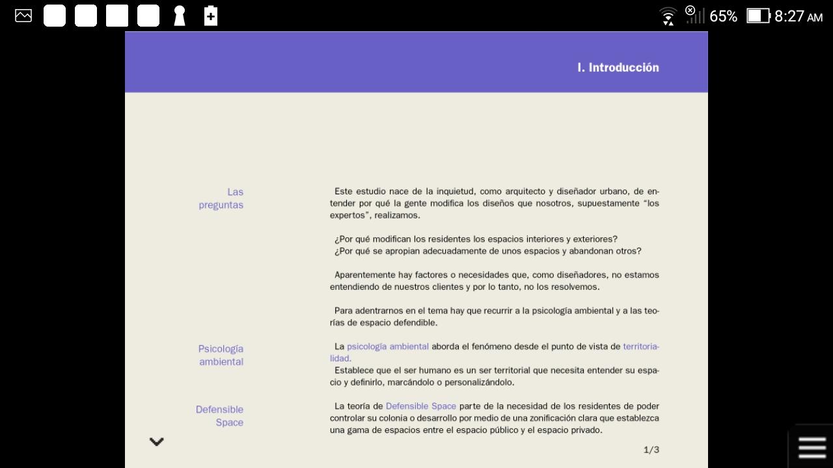Click the 'I. Introducción' header title
This screenshot has height=468, width=833.
tap(618, 68)
